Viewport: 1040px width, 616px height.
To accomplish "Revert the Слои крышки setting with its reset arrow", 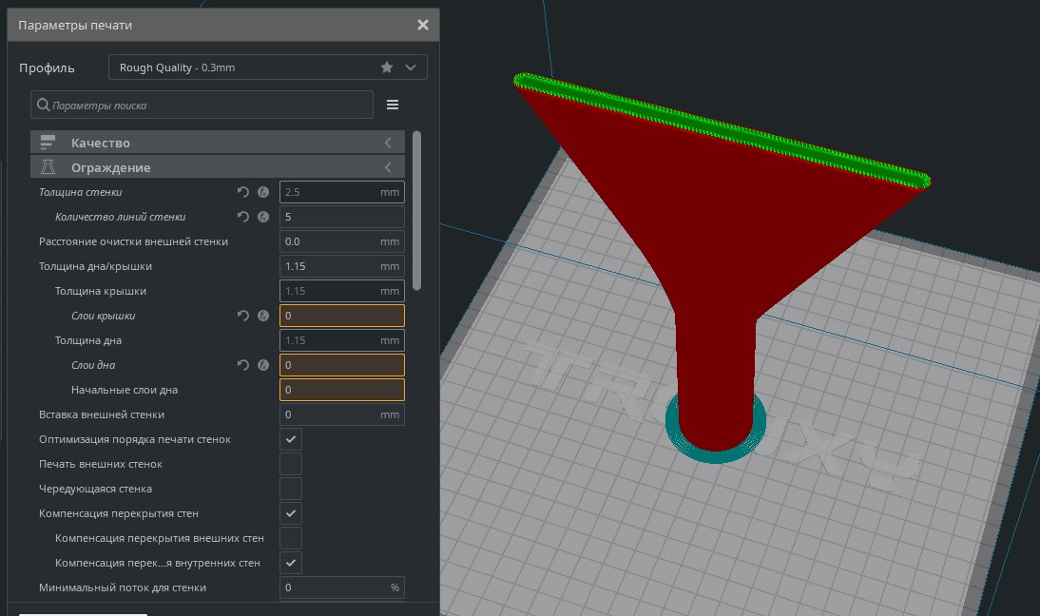I will point(243,316).
